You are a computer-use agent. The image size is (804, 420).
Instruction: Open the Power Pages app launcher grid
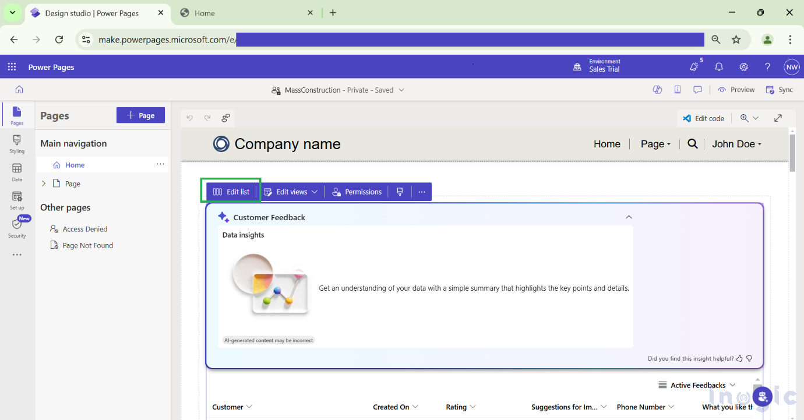pyautogui.click(x=12, y=67)
